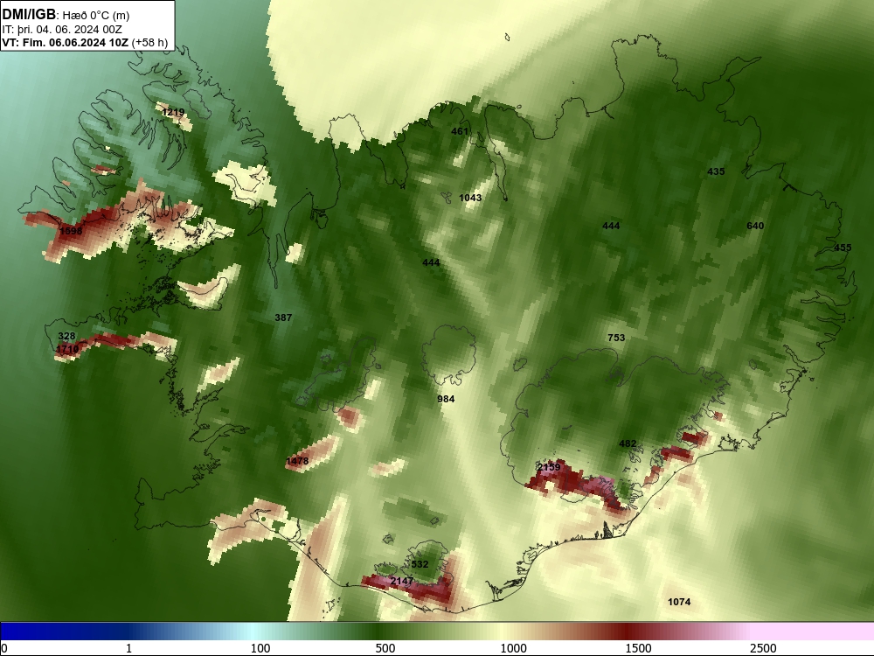The height and width of the screenshot is (656, 874).
Task: Click the 532 height value label
Action: point(420,564)
